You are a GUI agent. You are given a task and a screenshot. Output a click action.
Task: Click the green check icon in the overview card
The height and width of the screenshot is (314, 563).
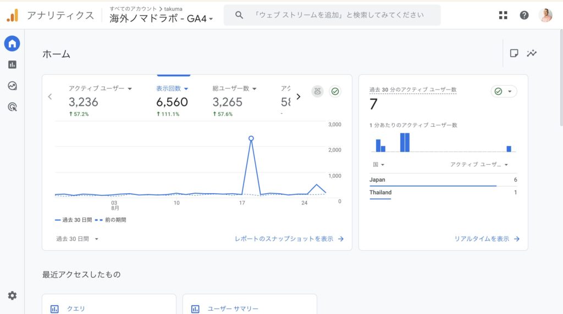[335, 92]
